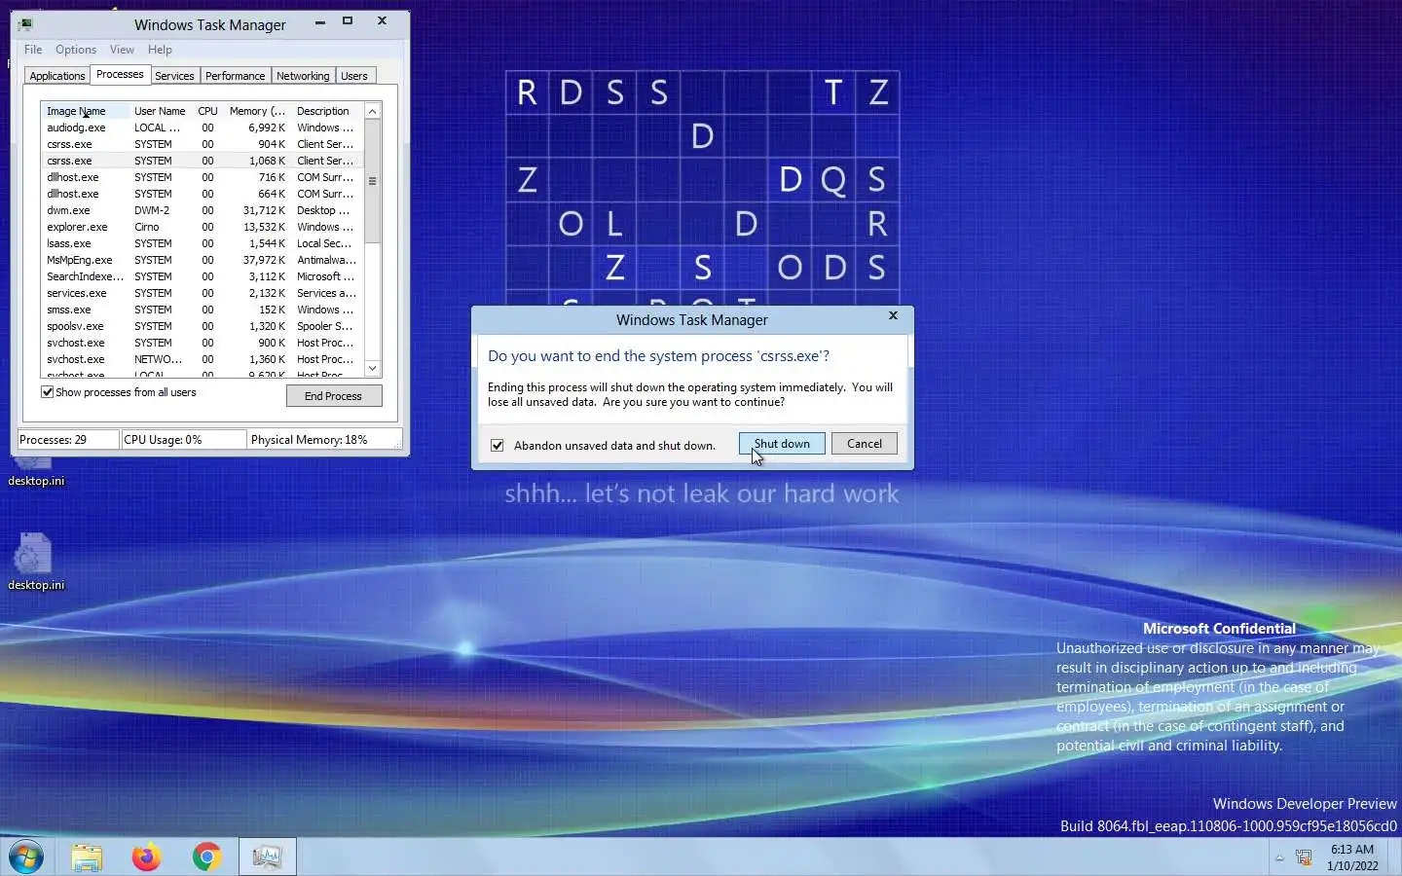Select the dllhost.exe row using 716 K
1402x876 pixels.
pos(203,177)
